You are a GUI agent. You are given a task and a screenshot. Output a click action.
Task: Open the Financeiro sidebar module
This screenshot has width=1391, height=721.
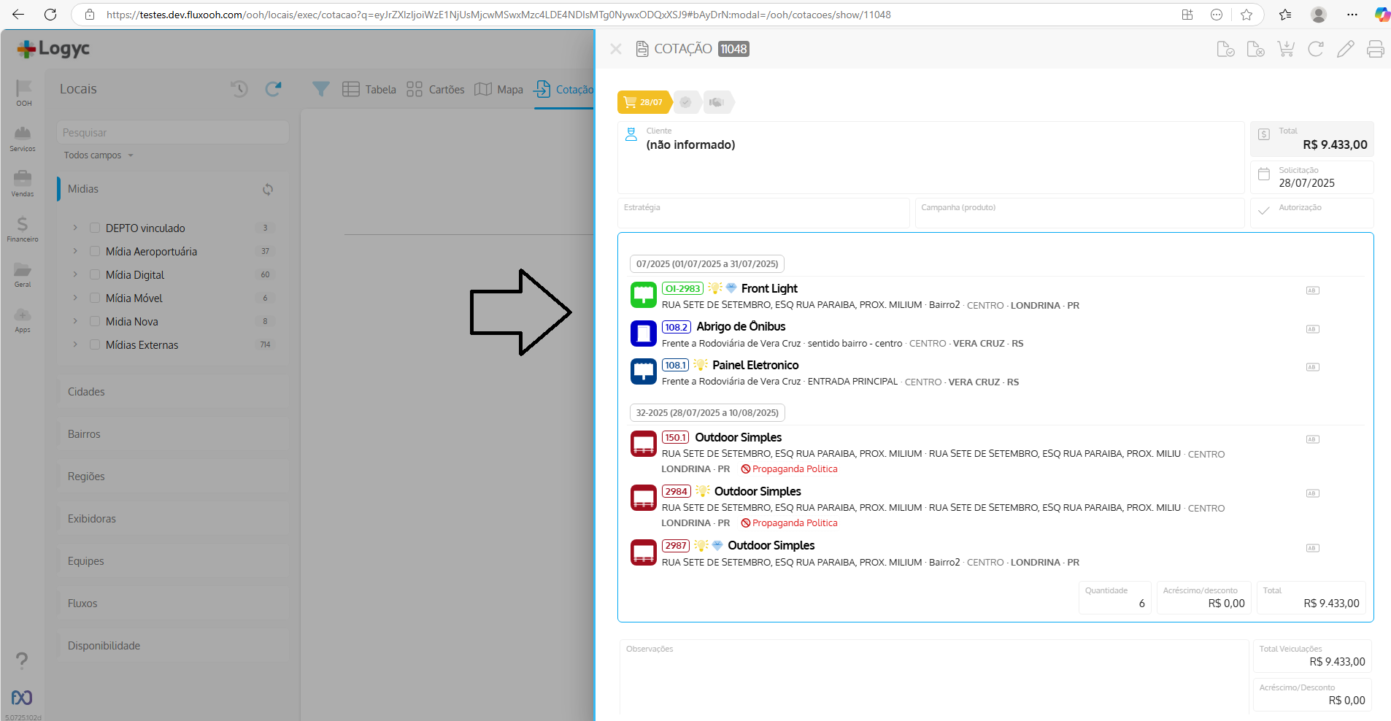pyautogui.click(x=23, y=228)
